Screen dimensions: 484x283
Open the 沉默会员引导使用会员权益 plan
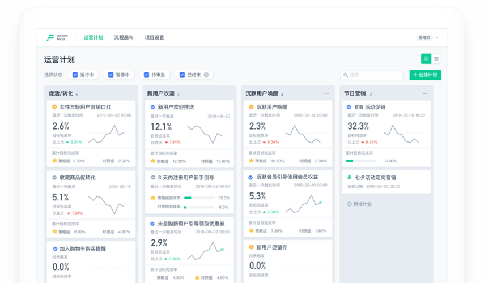point(287,177)
